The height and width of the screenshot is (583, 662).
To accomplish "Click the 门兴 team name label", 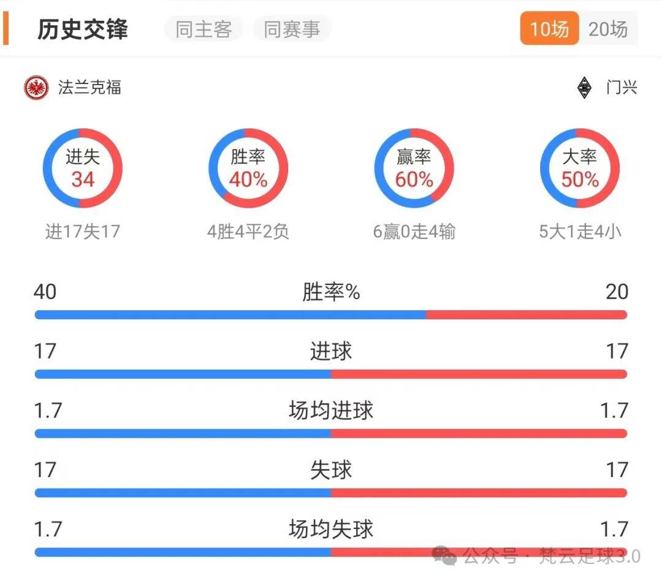I will [623, 88].
